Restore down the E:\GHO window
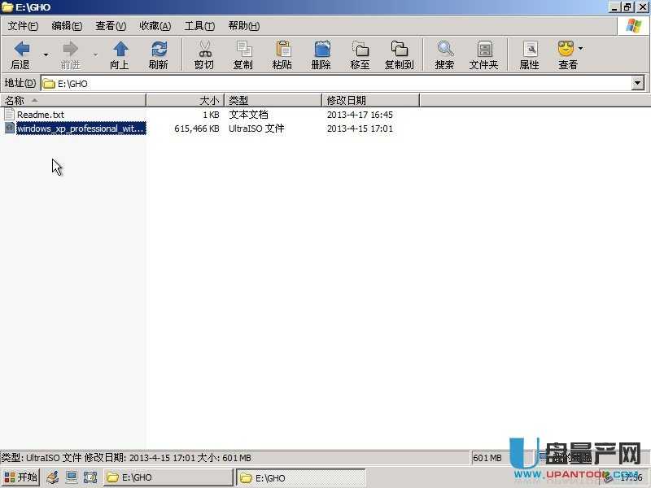 pyautogui.click(x=627, y=7)
